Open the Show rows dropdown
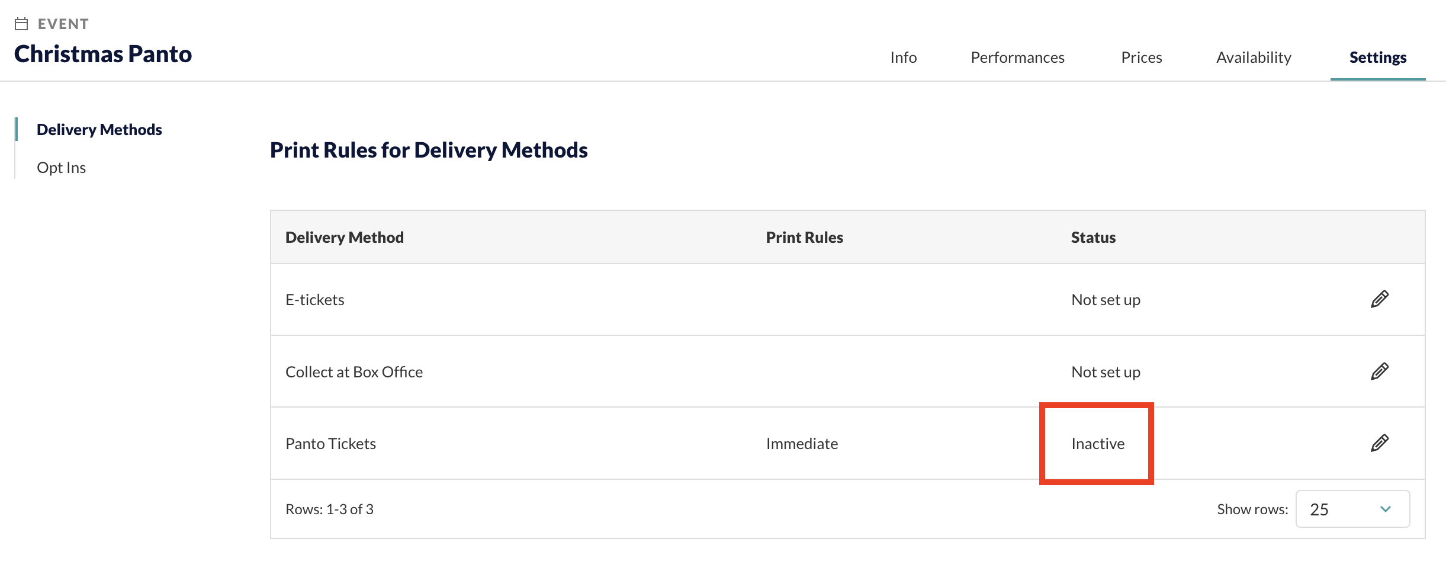Viewport: 1446px width, 577px height. pyautogui.click(x=1352, y=509)
